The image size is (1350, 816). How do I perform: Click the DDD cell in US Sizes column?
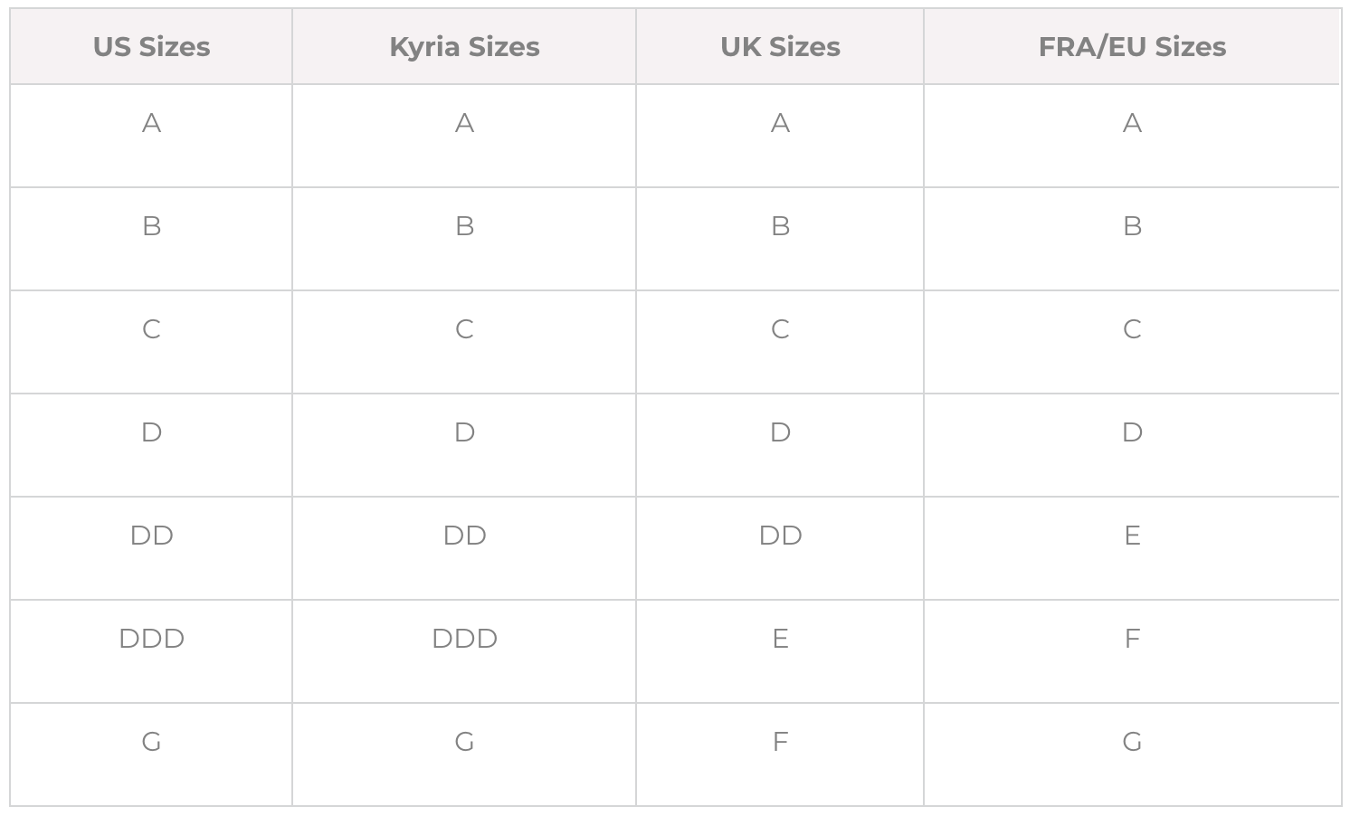tap(151, 652)
